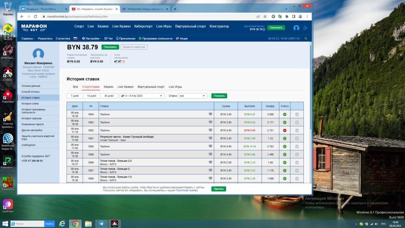Click message icon in bet 1891 row
This screenshot has height=228, width=405.
click(x=210, y=138)
